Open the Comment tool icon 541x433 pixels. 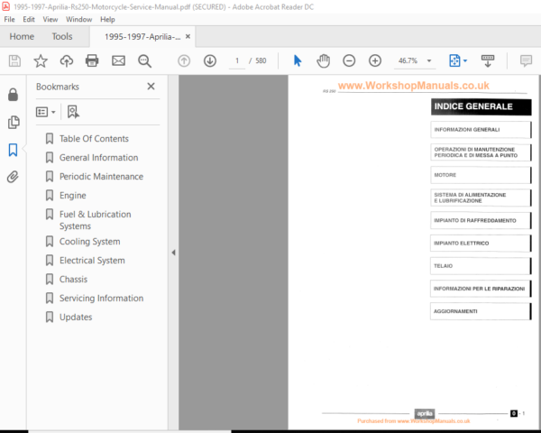526,61
